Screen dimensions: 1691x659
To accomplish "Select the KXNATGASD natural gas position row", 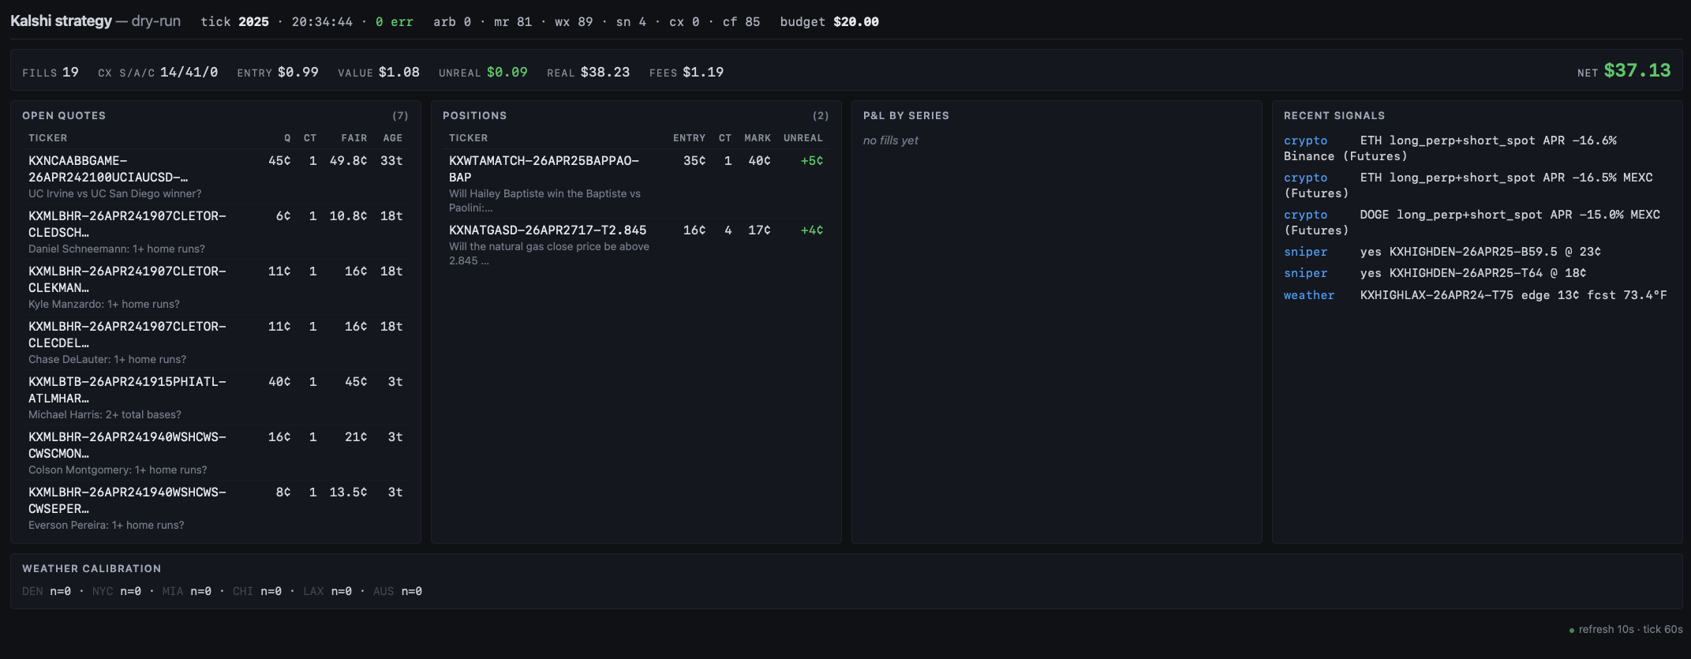I will (x=636, y=245).
